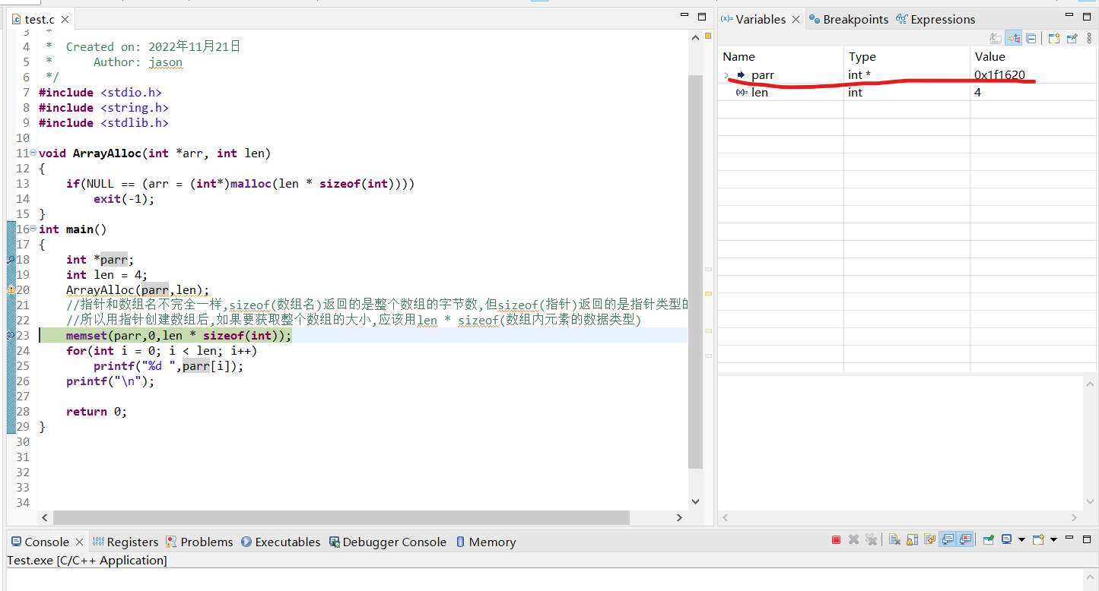Image resolution: width=1099 pixels, height=591 pixels.
Task: Toggle Show Logical Structure in Variables view
Action: 1013,38
